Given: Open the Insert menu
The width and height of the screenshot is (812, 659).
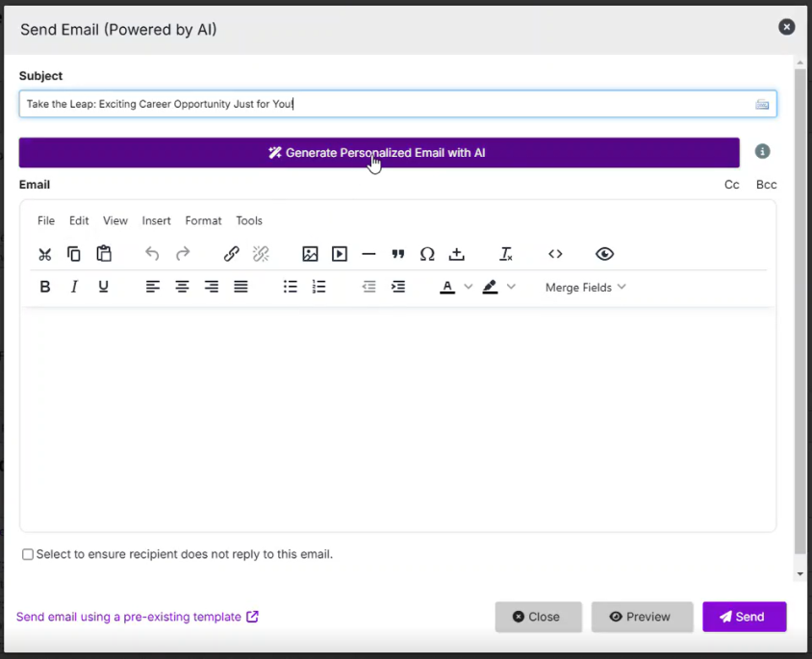Looking at the screenshot, I should point(157,220).
